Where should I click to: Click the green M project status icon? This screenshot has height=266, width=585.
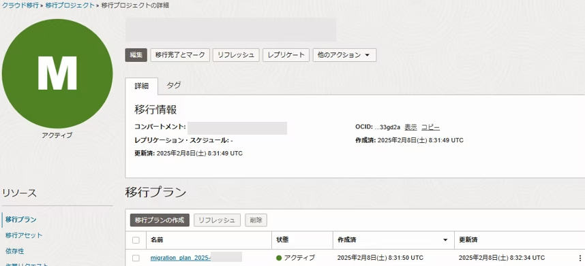pyautogui.click(x=57, y=73)
